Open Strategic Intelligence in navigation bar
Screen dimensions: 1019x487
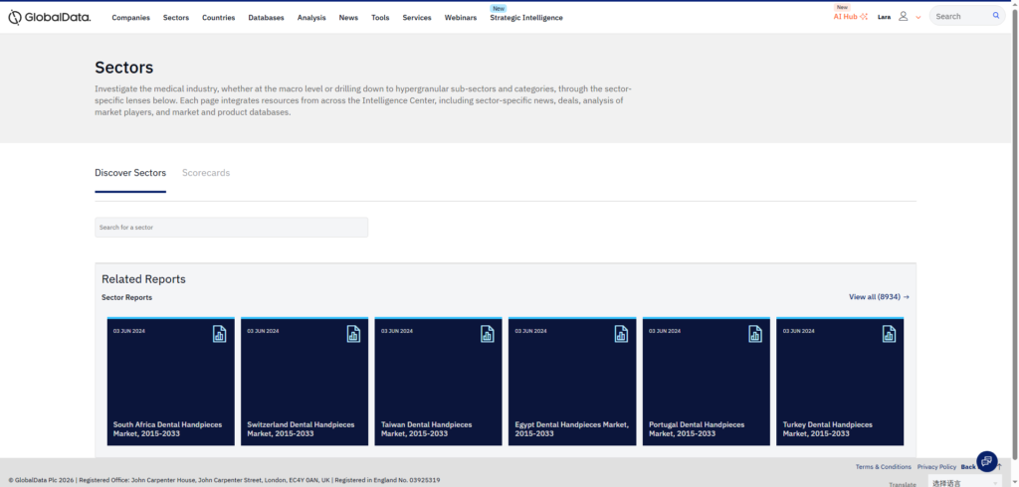(x=525, y=18)
